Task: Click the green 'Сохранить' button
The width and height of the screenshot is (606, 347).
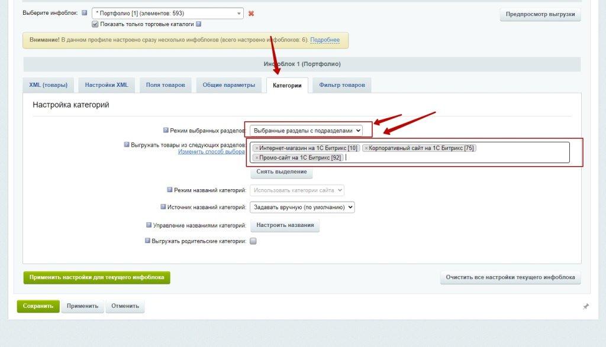Action: [38, 306]
